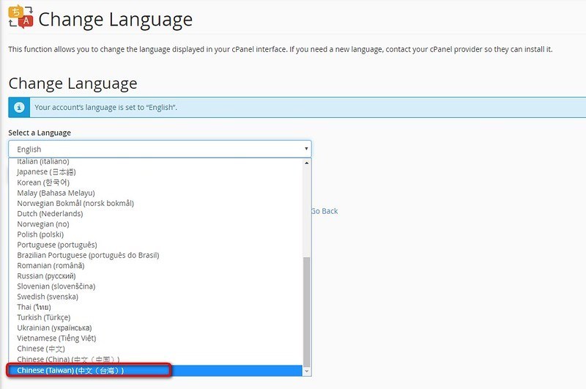
Task: Click the language list scroll up arrow
Action: (x=307, y=163)
